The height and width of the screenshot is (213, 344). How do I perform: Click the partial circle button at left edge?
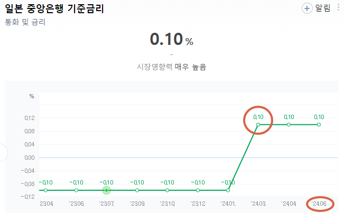(x=3, y=153)
